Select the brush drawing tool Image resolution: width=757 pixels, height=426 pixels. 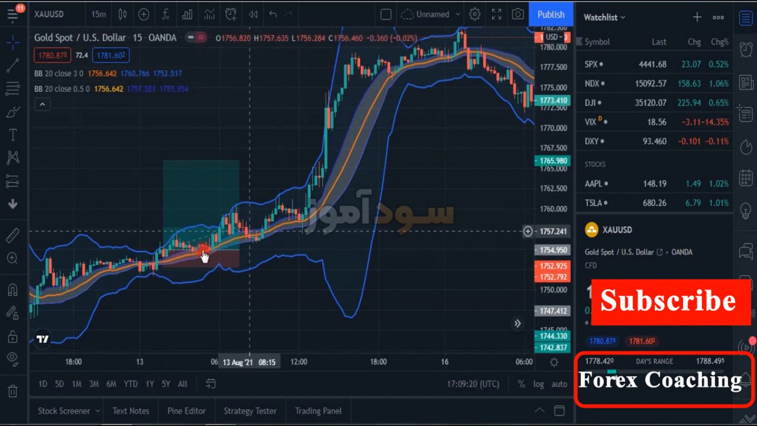tap(12, 112)
